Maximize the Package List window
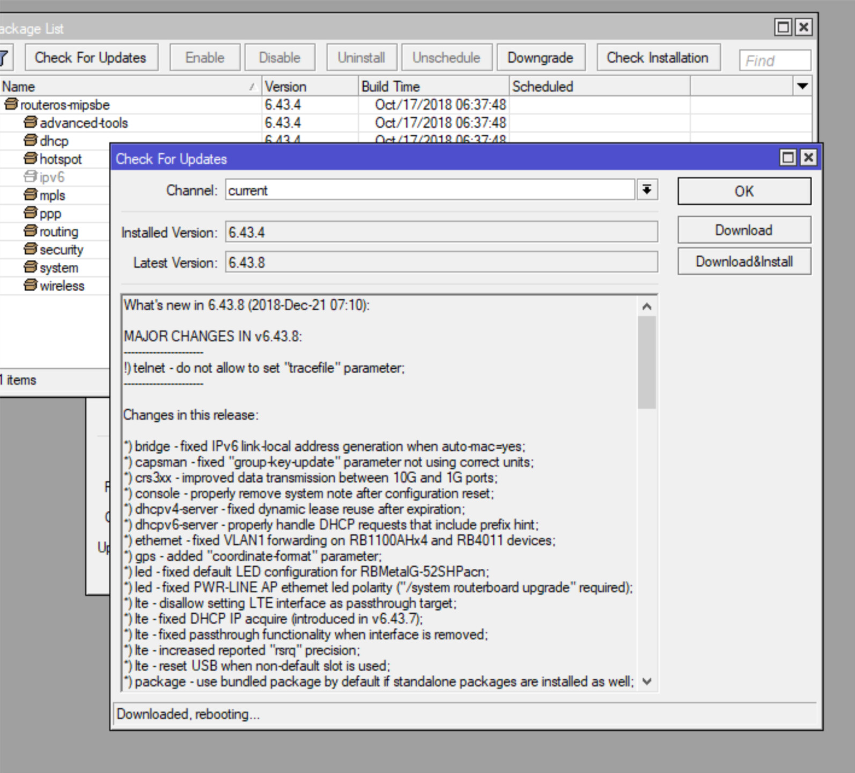Screen dimensions: 855x773 pyautogui.click(x=783, y=27)
